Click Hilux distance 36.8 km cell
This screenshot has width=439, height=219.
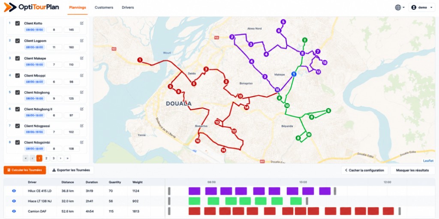(x=67, y=191)
